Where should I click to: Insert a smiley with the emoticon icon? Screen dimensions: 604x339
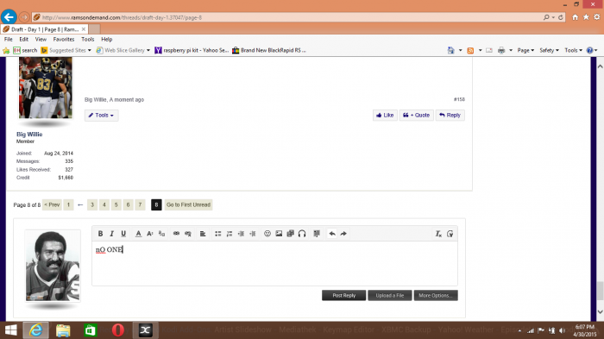point(267,234)
